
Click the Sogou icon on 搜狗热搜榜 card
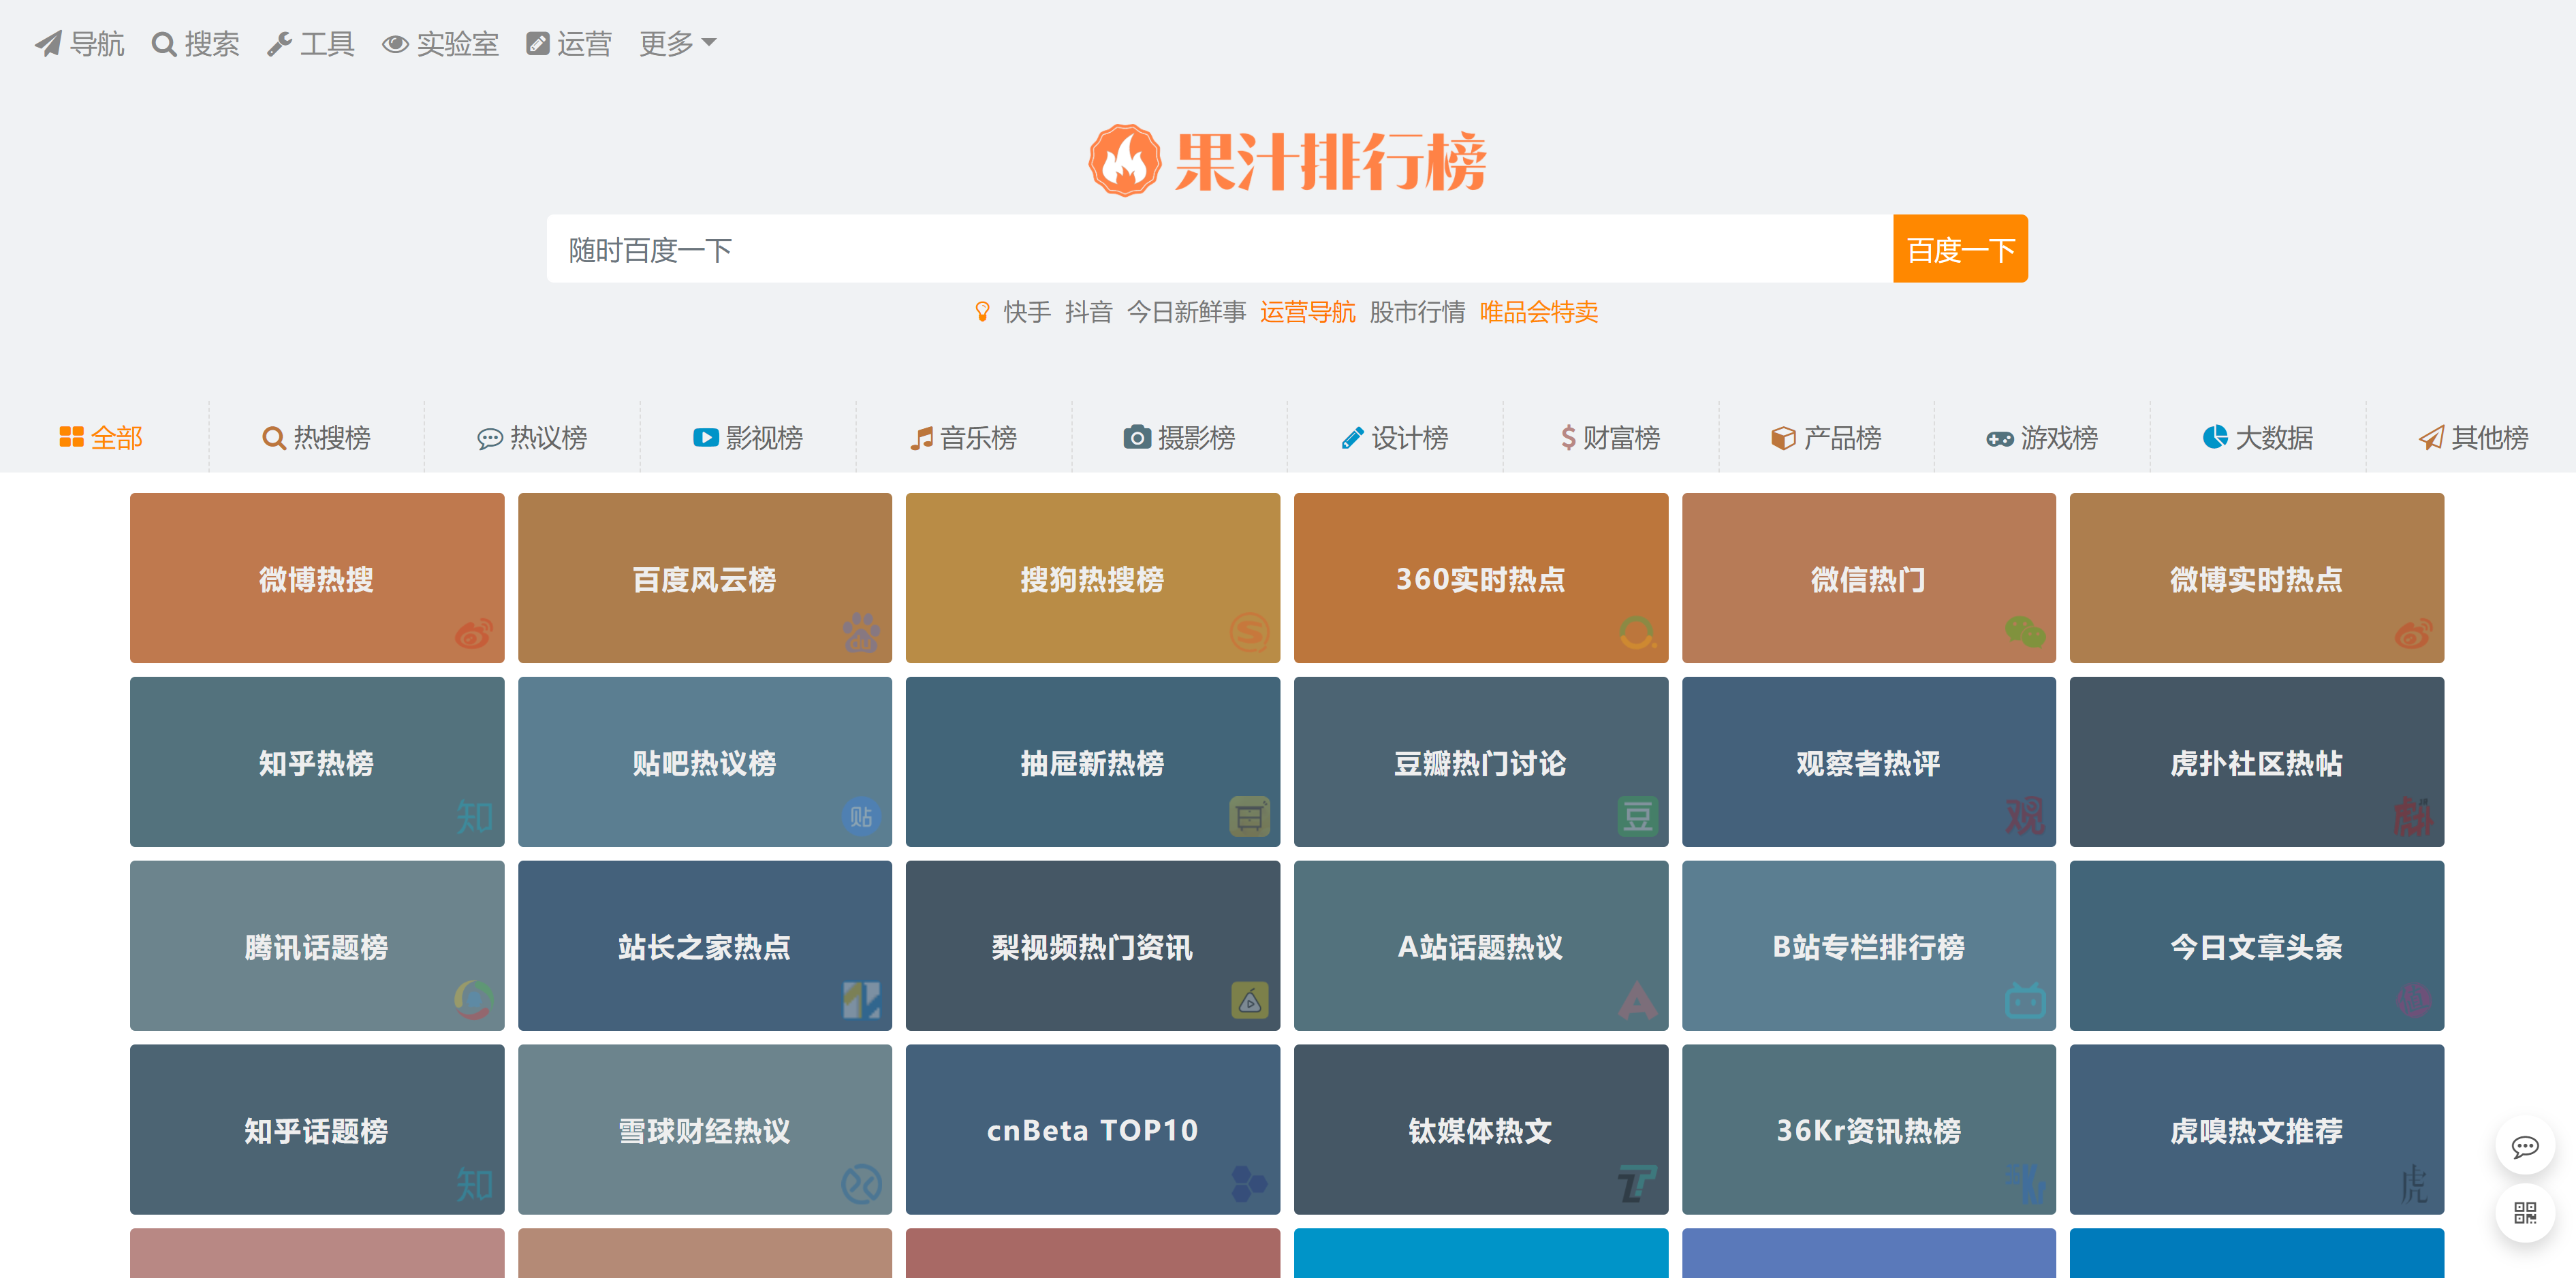click(x=1249, y=633)
